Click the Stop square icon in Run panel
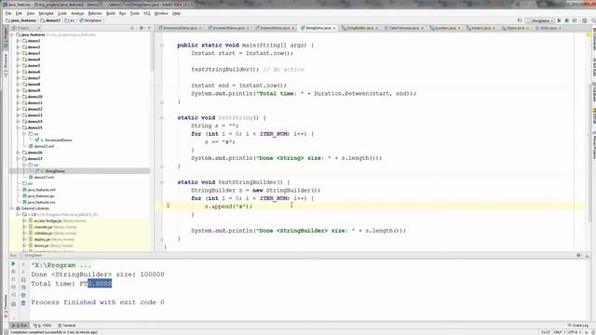The image size is (596, 335). (x=13, y=272)
